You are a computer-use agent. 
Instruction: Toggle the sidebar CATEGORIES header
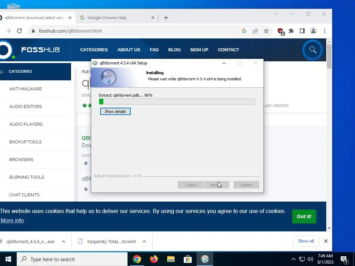point(36,71)
